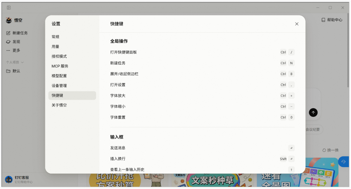This screenshot has height=189, width=351.
Task: Open the 常规 settings section
Action: [x=72, y=37]
